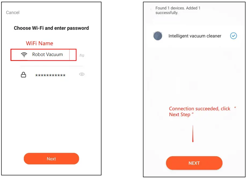Click the red WiFi Name annotation label
247x178 pixels.
tap(39, 43)
